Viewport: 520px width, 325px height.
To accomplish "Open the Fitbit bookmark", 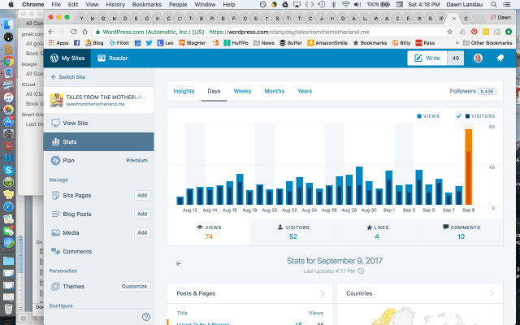I will click(x=119, y=43).
